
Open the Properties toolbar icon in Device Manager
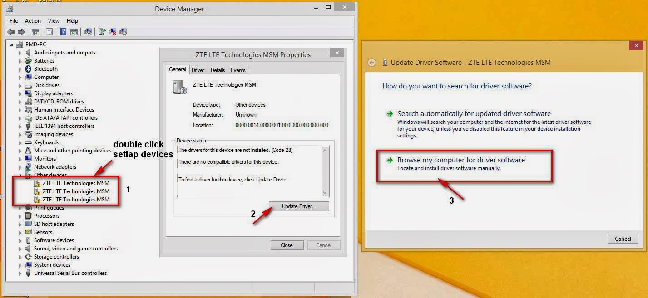point(49,32)
